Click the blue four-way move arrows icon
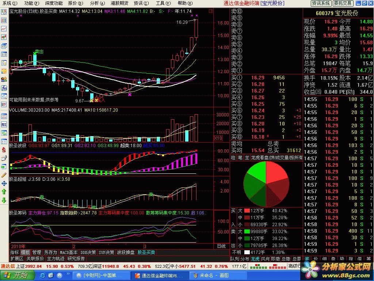This screenshot has width=374, height=281. tap(4, 184)
